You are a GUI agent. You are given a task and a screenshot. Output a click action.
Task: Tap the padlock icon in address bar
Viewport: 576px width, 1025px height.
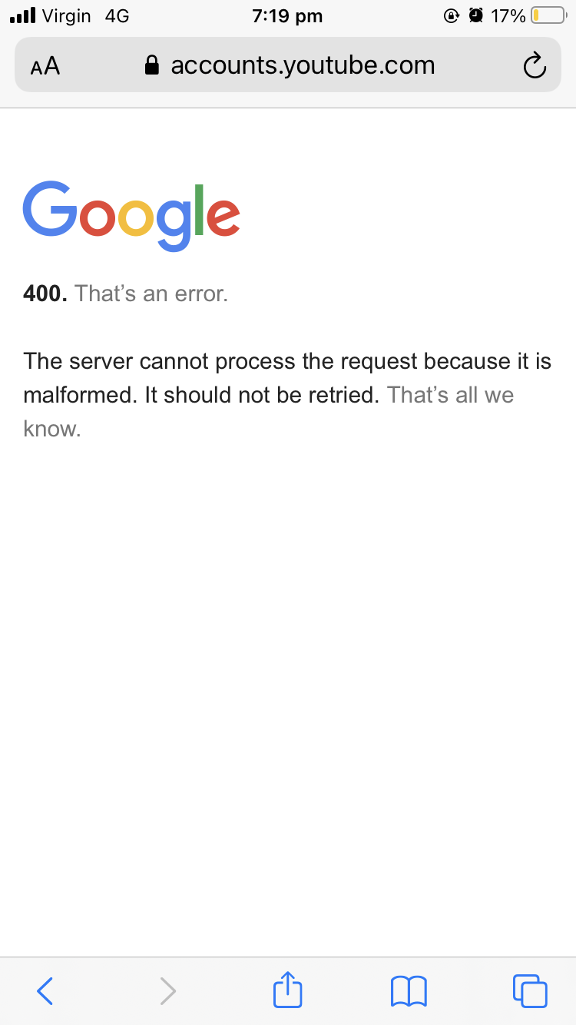(x=152, y=65)
